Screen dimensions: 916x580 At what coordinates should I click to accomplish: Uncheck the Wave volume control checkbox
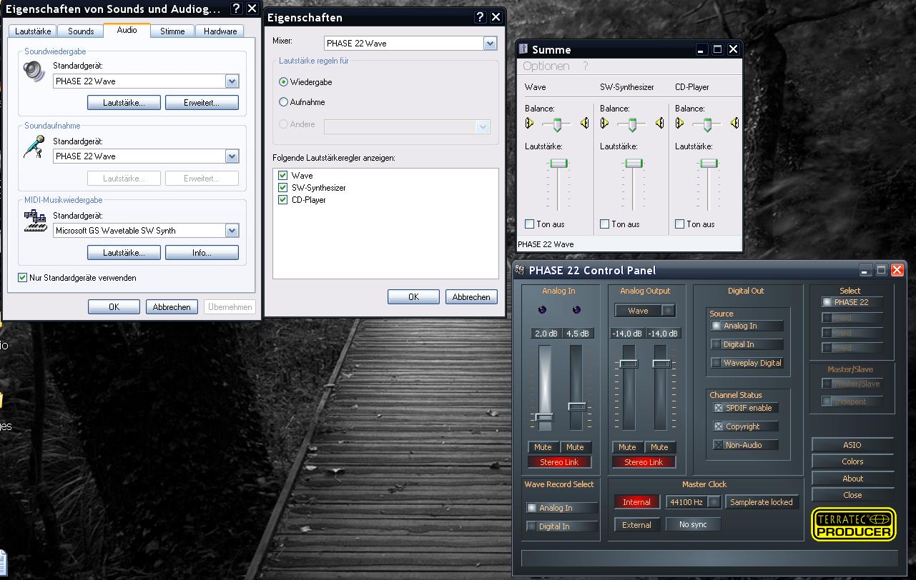click(283, 176)
